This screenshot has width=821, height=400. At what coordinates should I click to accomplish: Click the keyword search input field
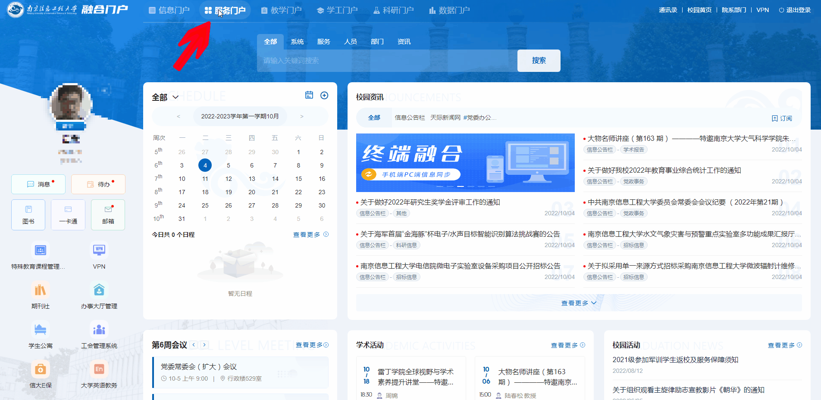click(387, 61)
